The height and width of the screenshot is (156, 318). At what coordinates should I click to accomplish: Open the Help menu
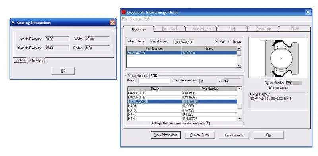(147, 19)
